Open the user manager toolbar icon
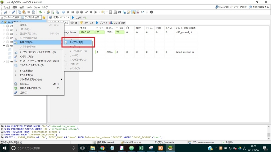 click(x=48, y=12)
